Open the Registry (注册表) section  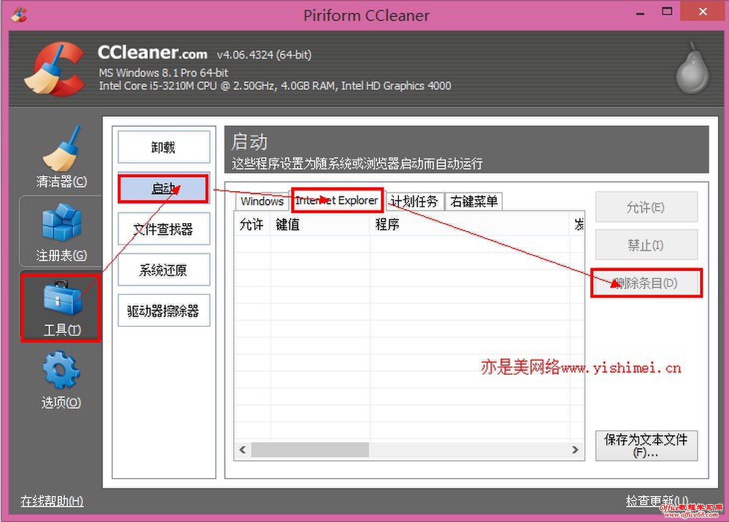point(60,229)
